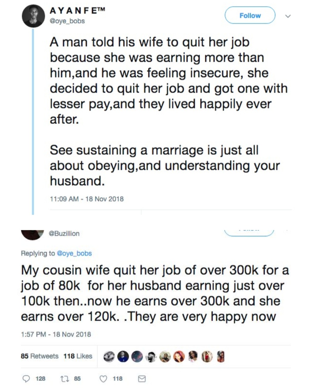Click the @oye_bobs mention in Replying to
This screenshot has width=317, height=388.
(74, 253)
